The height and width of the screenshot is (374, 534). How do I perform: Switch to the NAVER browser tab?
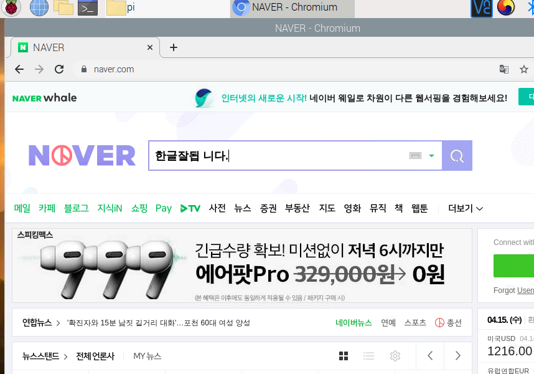pyautogui.click(x=85, y=47)
